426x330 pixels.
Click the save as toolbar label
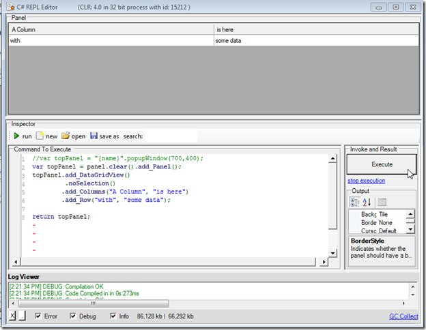pyautogui.click(x=109, y=136)
